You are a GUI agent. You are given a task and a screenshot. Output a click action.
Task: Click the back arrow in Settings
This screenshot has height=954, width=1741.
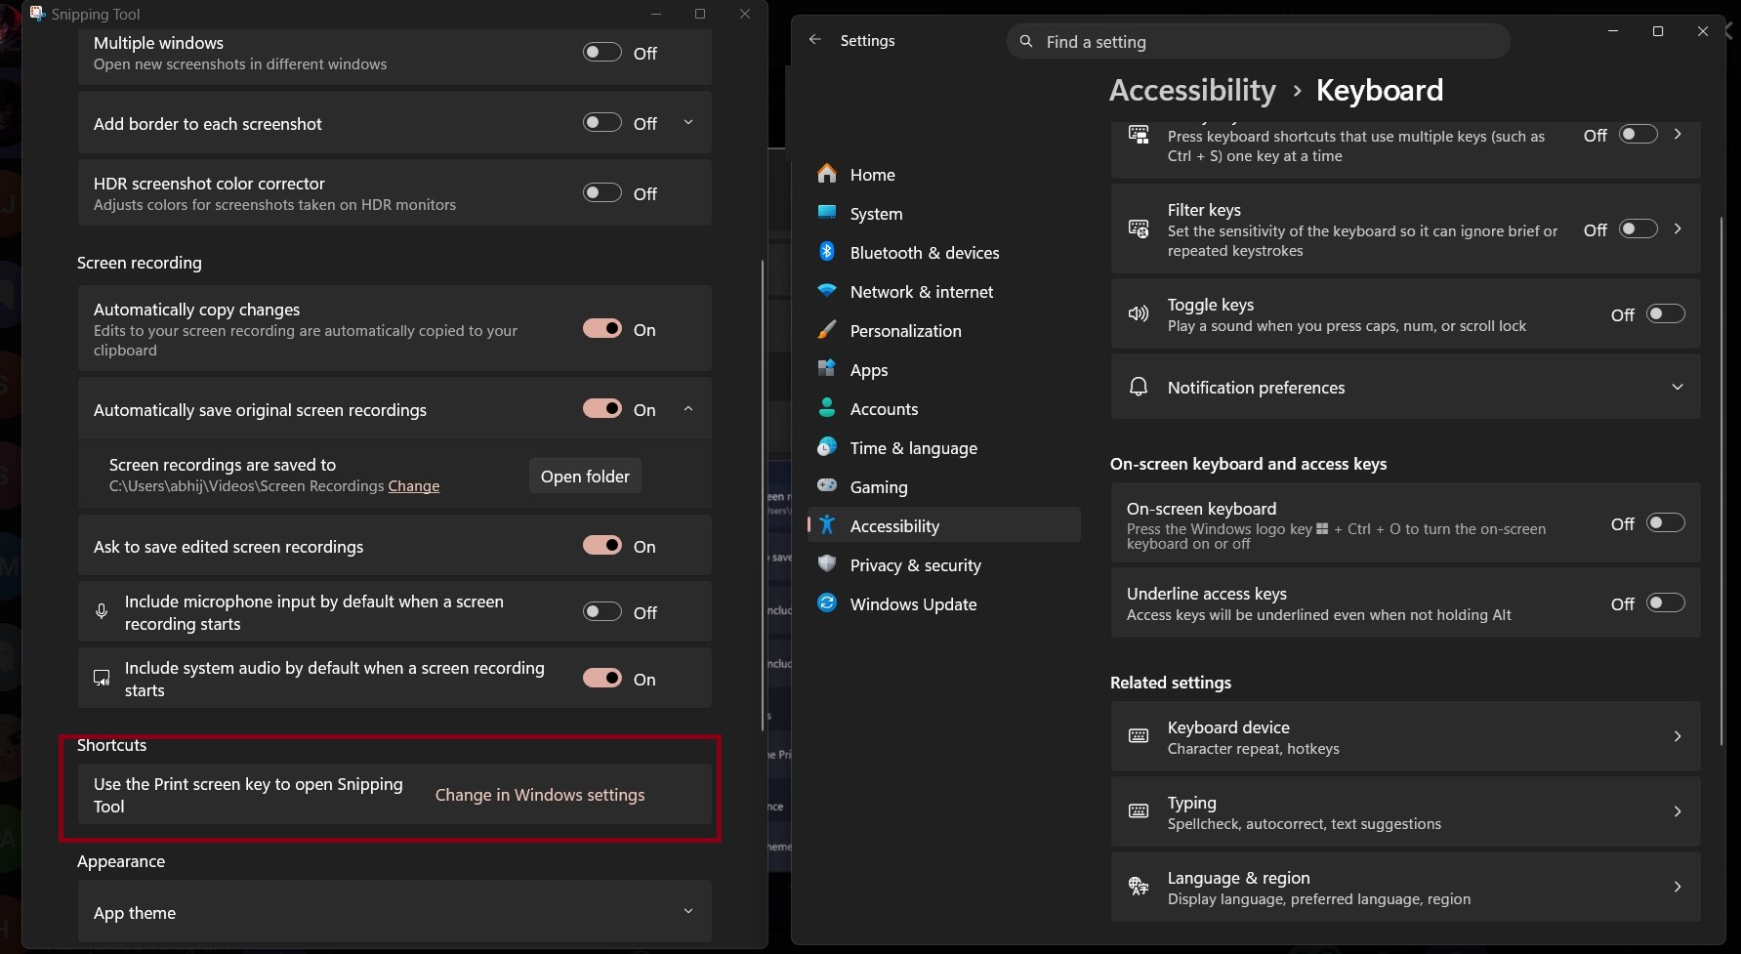point(815,39)
